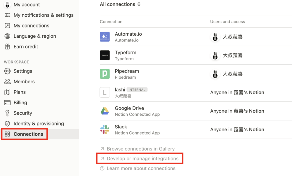This screenshot has width=292, height=176.
Task: Click the Google Drive logo icon
Action: (x=105, y=111)
